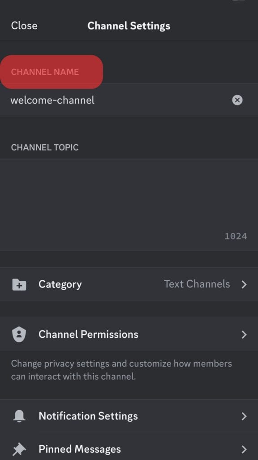Open the Channel Permissions settings
This screenshot has width=258, height=460.
[88, 334]
